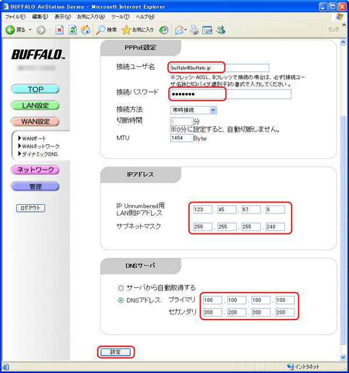Click primary DNS first octet field
The width and height of the screenshot is (349, 373).
(212, 300)
